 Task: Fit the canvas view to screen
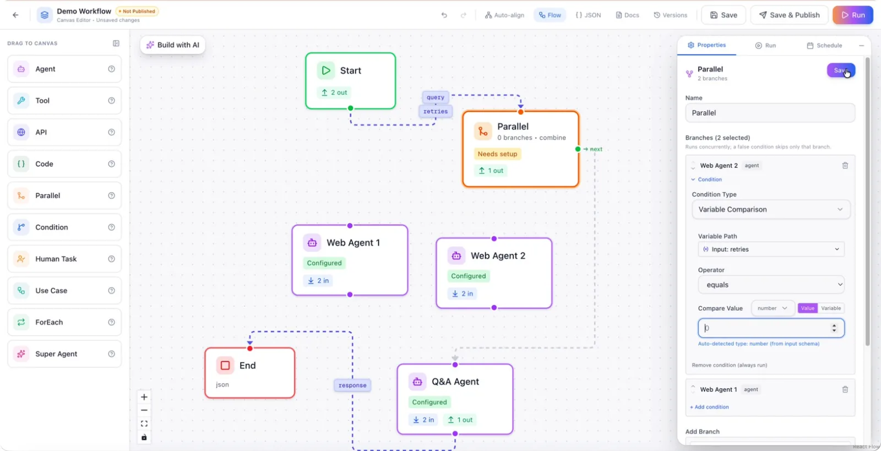(144, 423)
